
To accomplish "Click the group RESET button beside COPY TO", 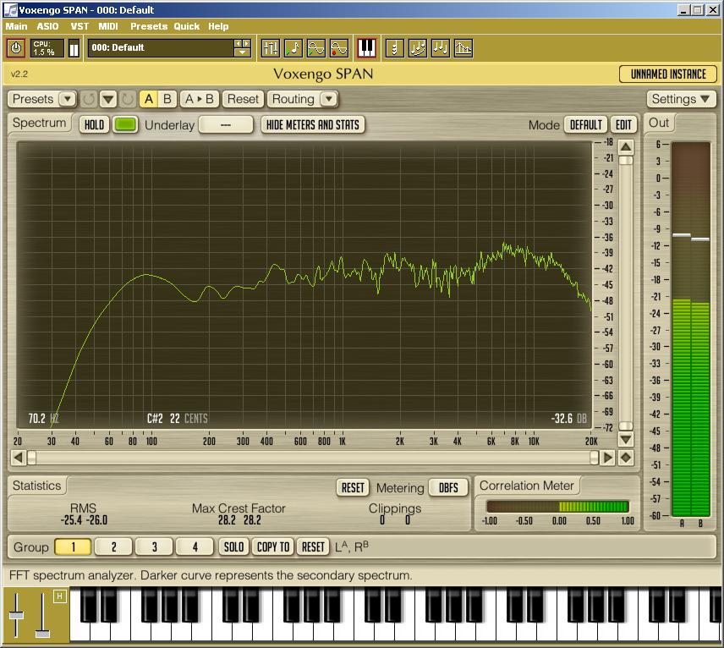I will [313, 546].
